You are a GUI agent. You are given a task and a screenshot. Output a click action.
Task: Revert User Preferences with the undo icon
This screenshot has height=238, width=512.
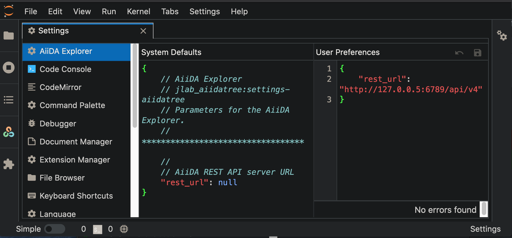pos(459,53)
